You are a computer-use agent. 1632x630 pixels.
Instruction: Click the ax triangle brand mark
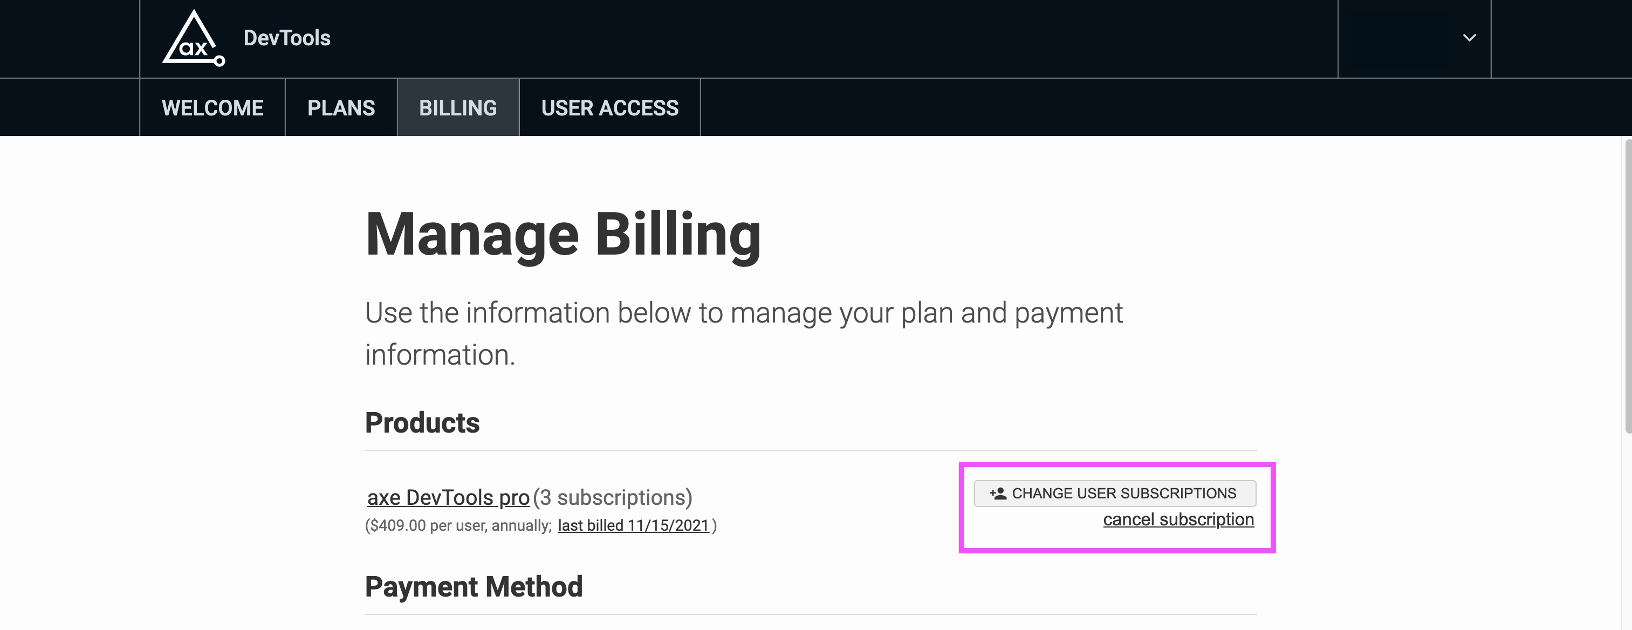pos(192,37)
